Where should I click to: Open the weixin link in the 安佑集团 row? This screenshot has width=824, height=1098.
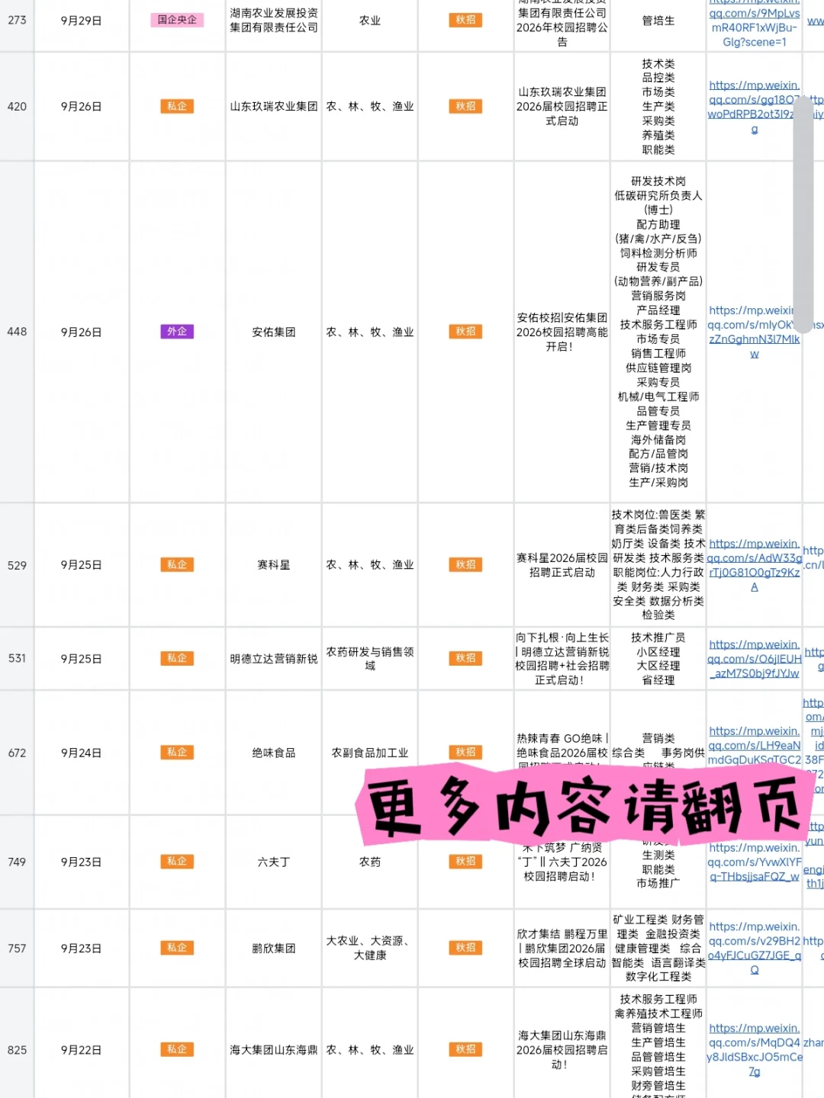tap(754, 332)
